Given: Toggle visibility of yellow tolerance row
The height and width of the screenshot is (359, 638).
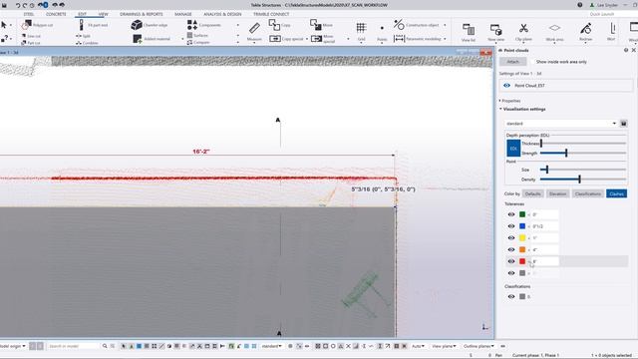Looking at the screenshot, I should (x=511, y=238).
